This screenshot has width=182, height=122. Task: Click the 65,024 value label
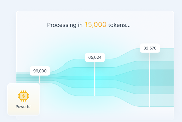tap(95, 58)
